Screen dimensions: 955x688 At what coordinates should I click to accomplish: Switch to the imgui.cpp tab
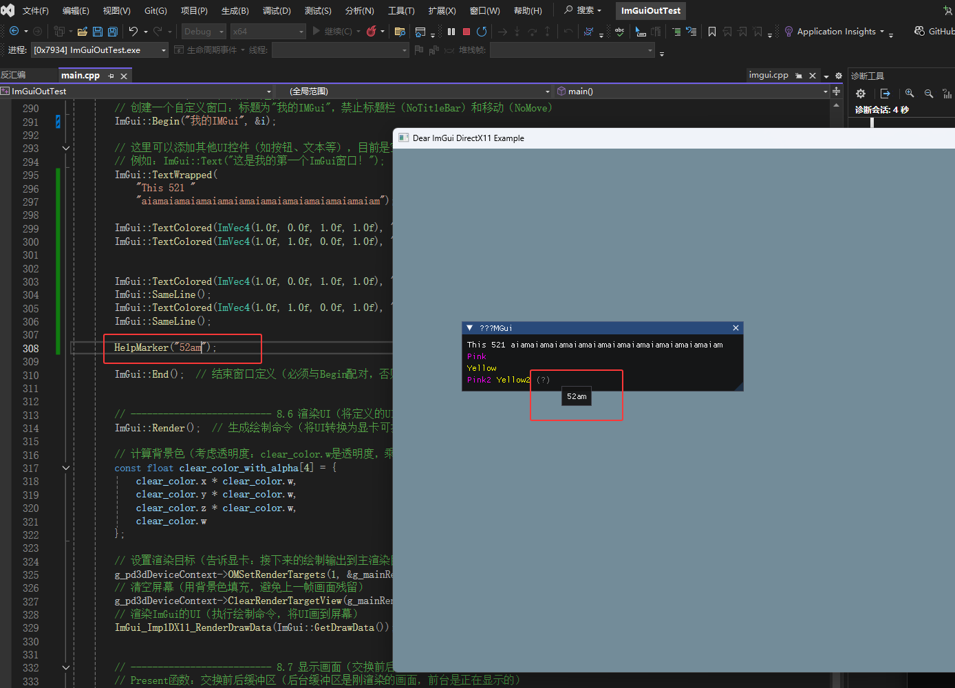[769, 75]
